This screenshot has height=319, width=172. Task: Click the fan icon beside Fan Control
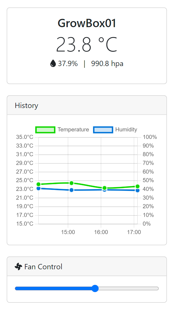pyautogui.click(x=18, y=267)
